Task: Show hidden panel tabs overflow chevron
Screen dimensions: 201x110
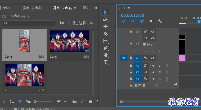Action: click(x=96, y=8)
